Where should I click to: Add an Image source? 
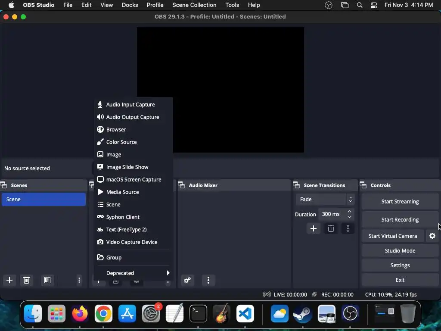click(134, 155)
